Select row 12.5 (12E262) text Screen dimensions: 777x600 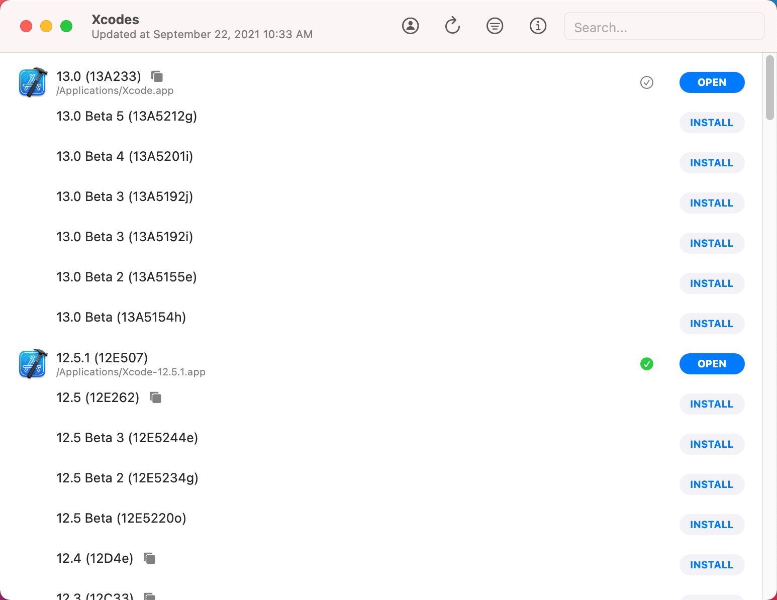[x=98, y=398]
